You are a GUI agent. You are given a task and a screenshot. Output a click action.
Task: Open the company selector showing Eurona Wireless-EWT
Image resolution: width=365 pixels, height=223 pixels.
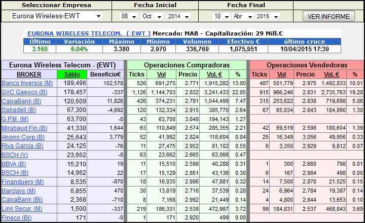(x=56, y=16)
